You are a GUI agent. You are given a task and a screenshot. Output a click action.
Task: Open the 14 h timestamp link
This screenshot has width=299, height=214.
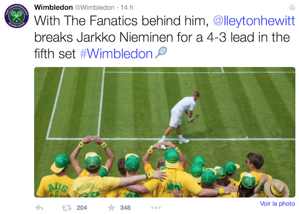[127, 7]
